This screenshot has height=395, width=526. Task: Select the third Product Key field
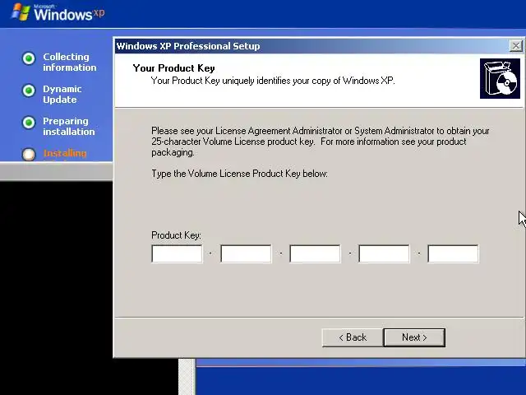(315, 253)
